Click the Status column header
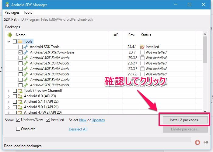The image size is (213, 152). coord(146,35)
